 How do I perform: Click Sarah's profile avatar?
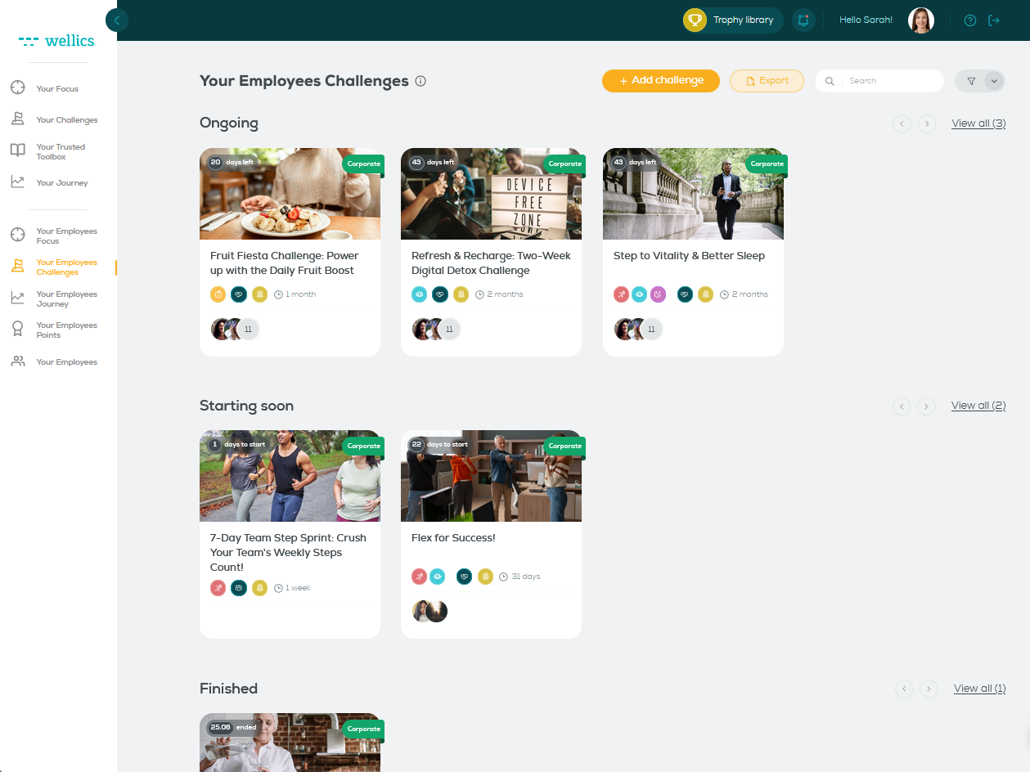pos(920,20)
